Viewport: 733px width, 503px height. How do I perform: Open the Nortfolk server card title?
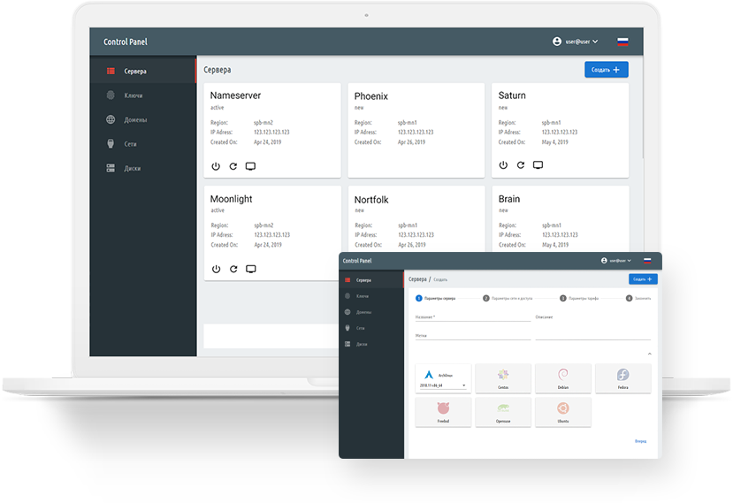coord(371,200)
